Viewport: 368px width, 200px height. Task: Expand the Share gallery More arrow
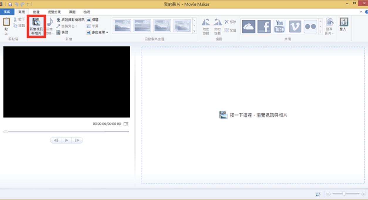point(321,31)
